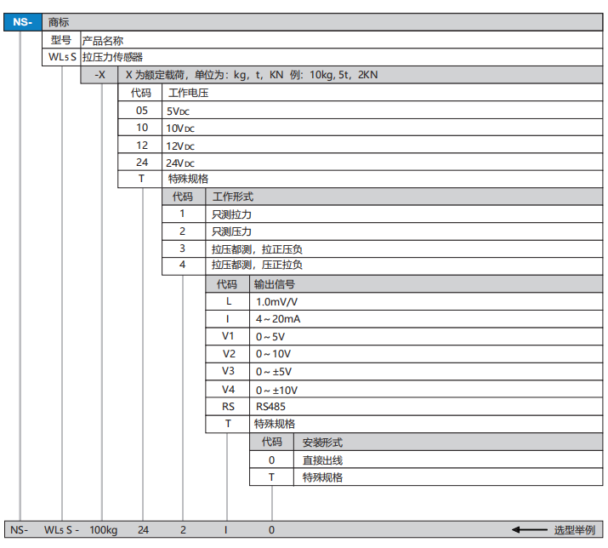Click I in the example selection row
The width and height of the screenshot is (608, 548).
pyautogui.click(x=226, y=530)
